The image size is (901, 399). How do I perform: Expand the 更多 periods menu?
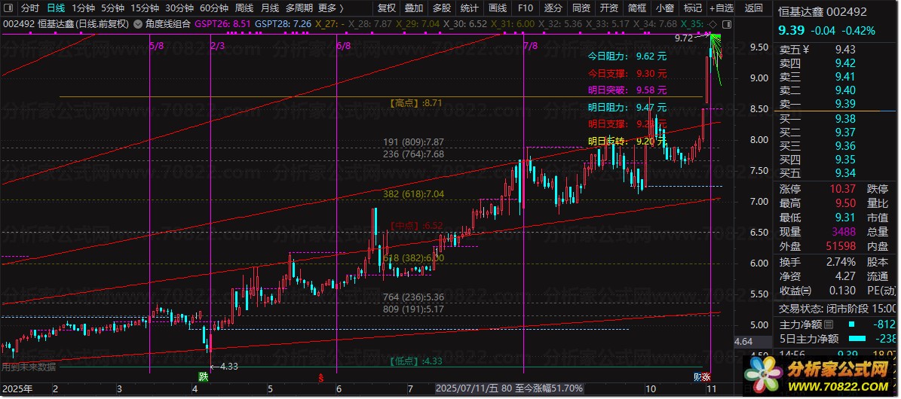(x=330, y=8)
